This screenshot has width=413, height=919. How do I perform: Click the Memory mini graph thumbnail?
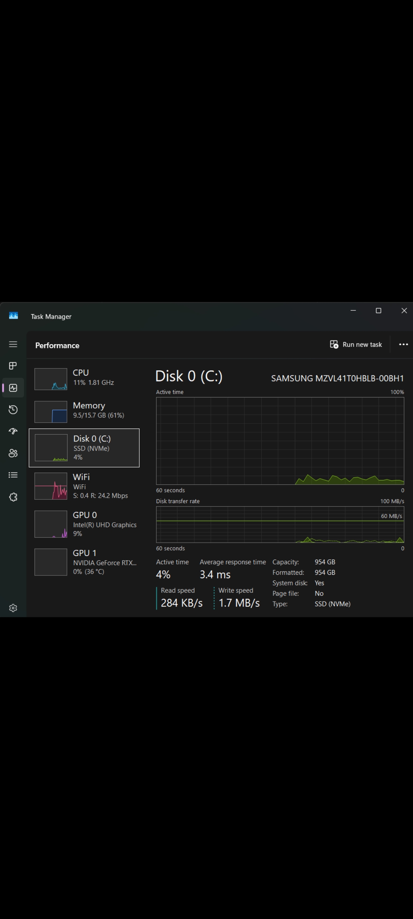point(51,412)
